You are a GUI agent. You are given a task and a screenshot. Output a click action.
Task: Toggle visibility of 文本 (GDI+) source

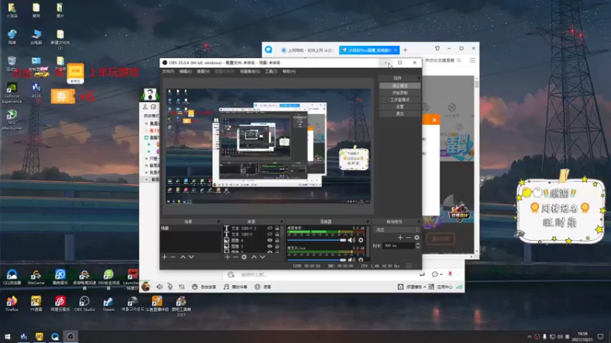click(x=270, y=234)
